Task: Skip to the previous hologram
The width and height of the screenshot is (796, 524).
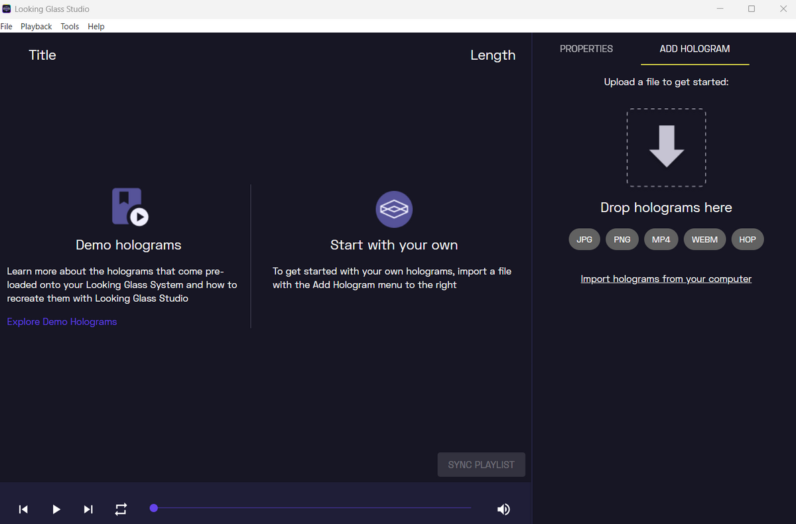Action: pyautogui.click(x=23, y=509)
